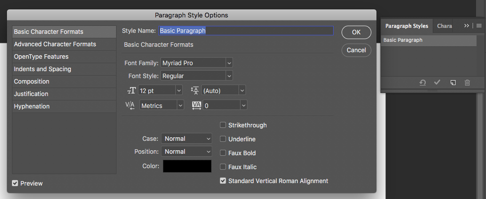Create new paragraph style icon
This screenshot has height=199, width=486.
453,83
